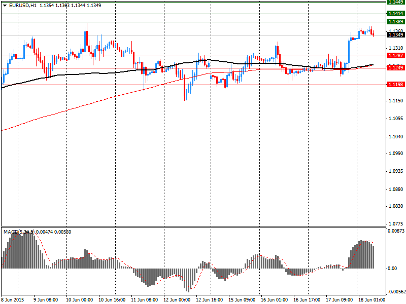Click the 1.1095 price scale value

click(x=396, y=119)
